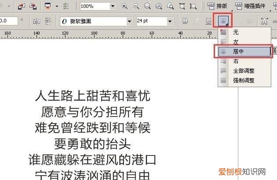Toggle Italic formatting
Screen dimensions: 277x180
click(x=197, y=21)
